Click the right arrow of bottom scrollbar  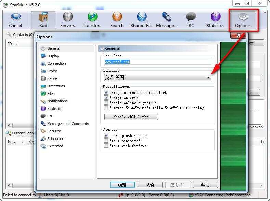[261, 185]
